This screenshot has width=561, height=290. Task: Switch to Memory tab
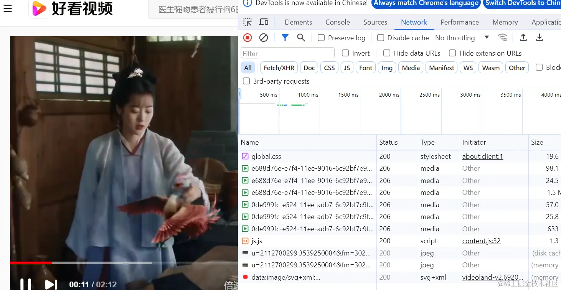(x=505, y=22)
